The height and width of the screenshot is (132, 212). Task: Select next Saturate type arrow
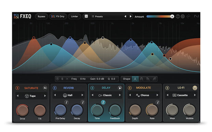pos(45,96)
